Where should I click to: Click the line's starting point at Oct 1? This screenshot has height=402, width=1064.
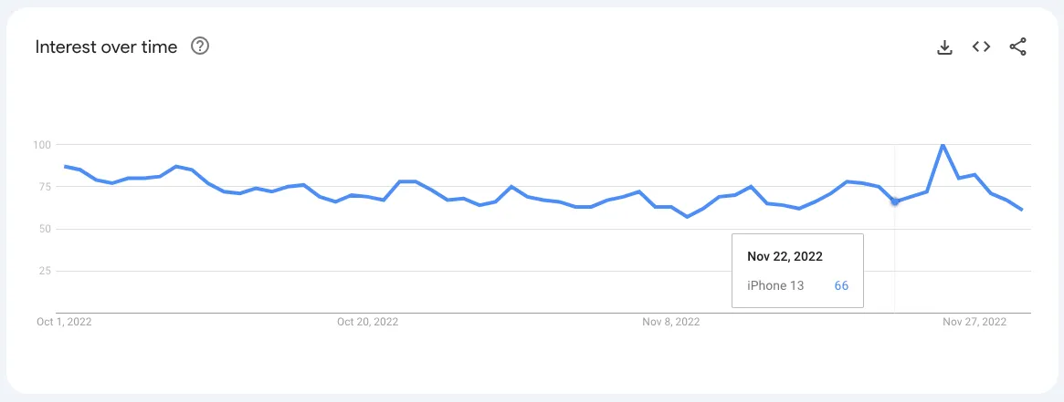tap(65, 166)
